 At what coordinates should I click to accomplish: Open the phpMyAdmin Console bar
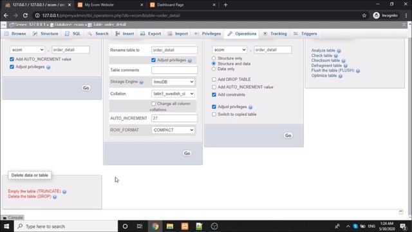tap(13, 218)
